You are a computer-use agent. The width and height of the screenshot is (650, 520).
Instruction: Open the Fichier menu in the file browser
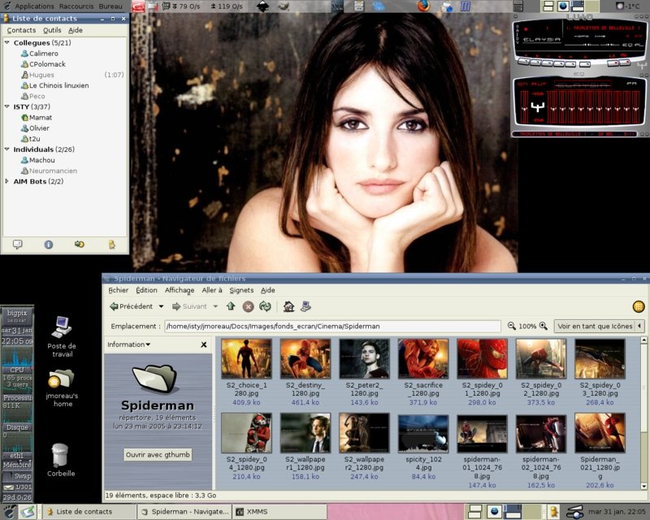119,290
